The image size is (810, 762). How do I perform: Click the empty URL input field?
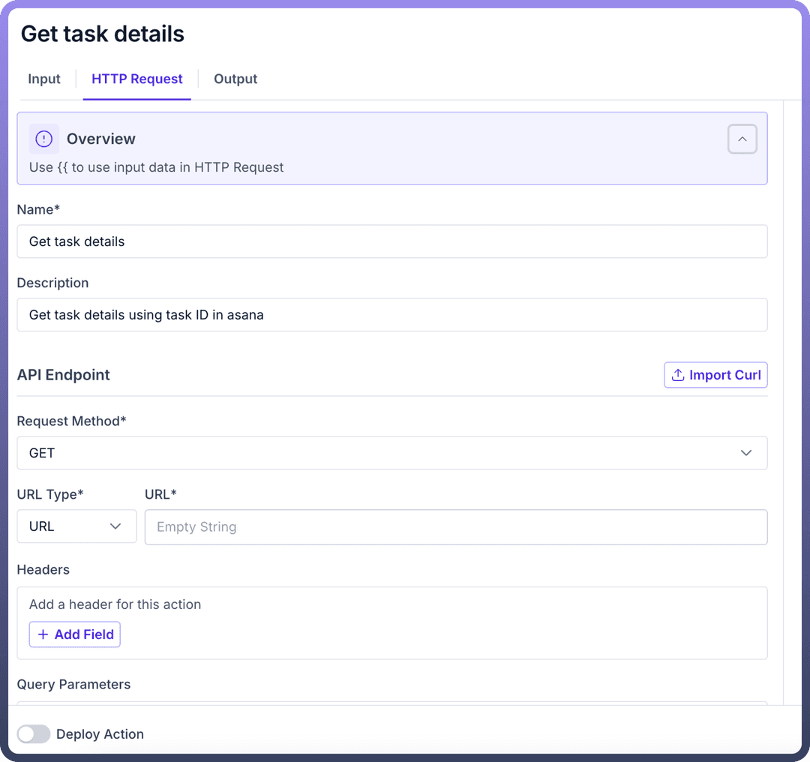[x=455, y=526]
